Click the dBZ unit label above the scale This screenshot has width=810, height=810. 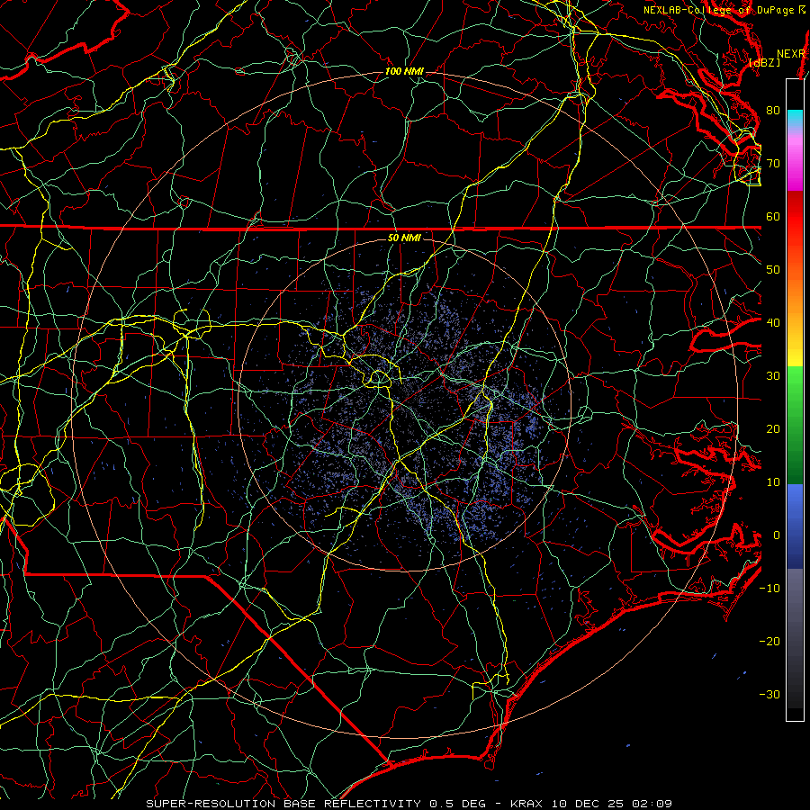(764, 62)
